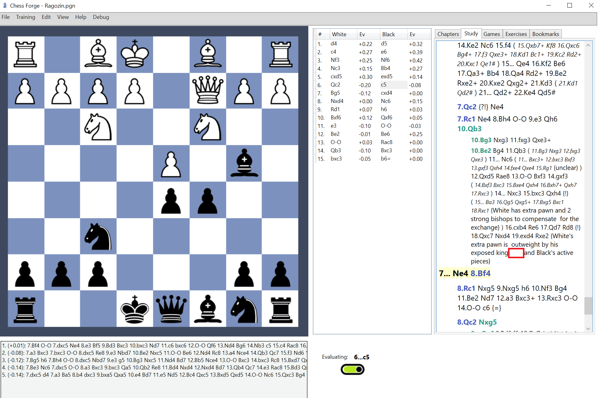Open the File menu

point(5,17)
